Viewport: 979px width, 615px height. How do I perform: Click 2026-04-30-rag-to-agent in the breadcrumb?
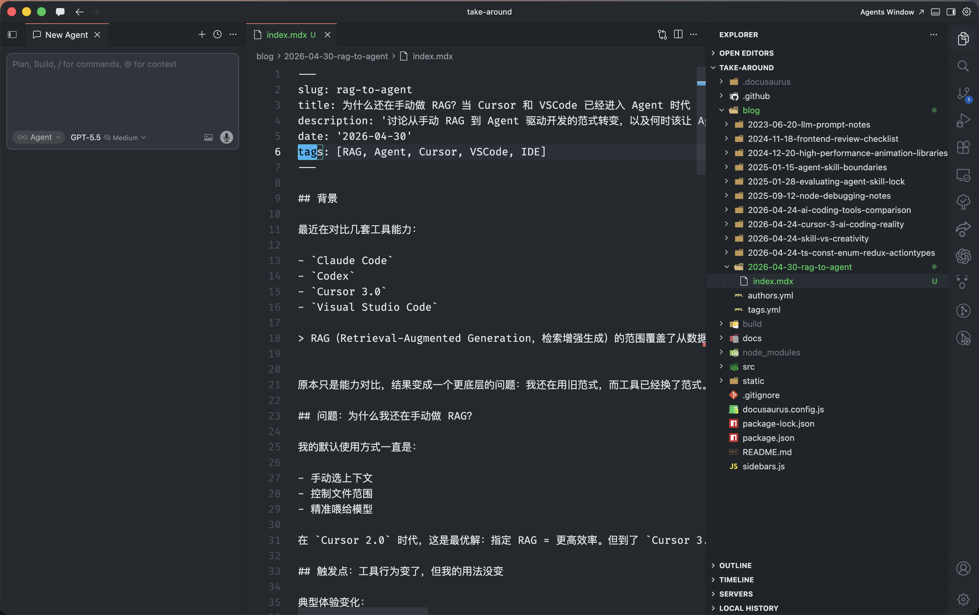pos(336,56)
